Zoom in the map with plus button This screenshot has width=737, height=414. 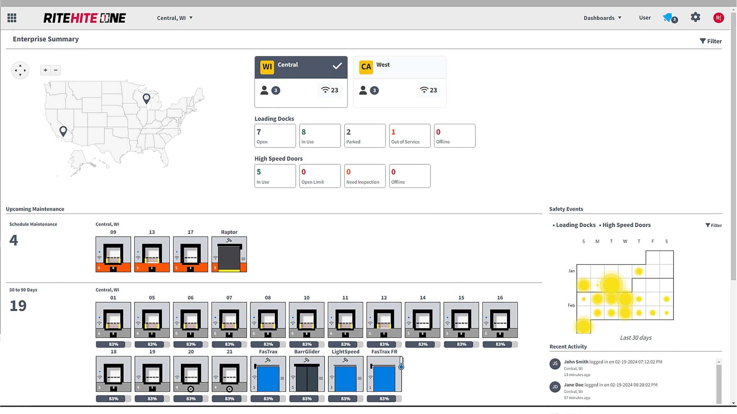[x=46, y=70]
